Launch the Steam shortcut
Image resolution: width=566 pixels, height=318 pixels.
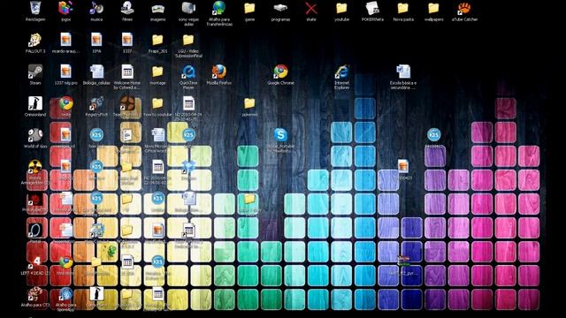click(35, 72)
